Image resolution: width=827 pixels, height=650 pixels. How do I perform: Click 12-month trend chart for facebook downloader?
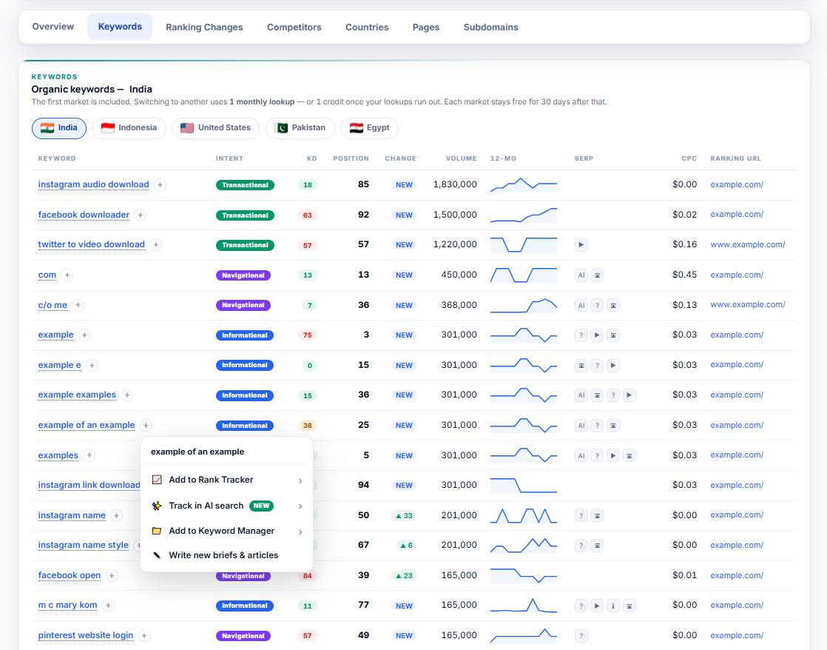523,215
